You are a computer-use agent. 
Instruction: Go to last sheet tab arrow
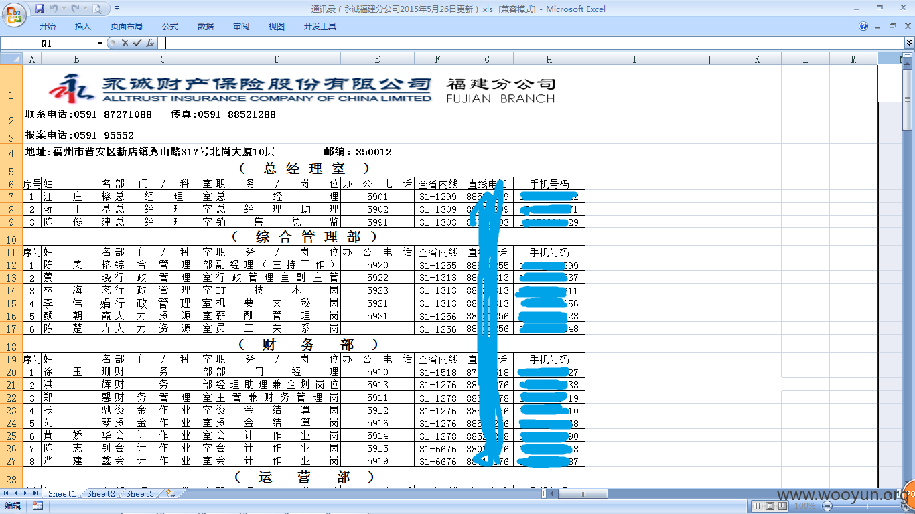point(36,493)
